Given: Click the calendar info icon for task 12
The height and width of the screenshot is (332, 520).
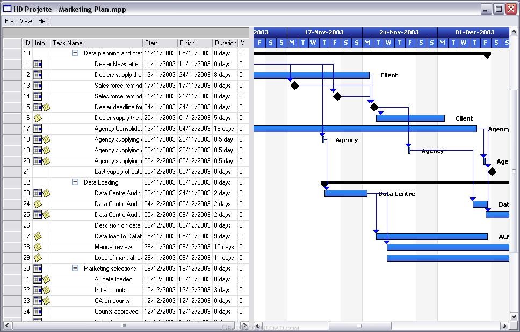Looking at the screenshot, I should click(x=38, y=75).
